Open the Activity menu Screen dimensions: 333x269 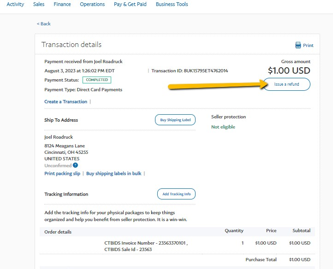click(15, 4)
